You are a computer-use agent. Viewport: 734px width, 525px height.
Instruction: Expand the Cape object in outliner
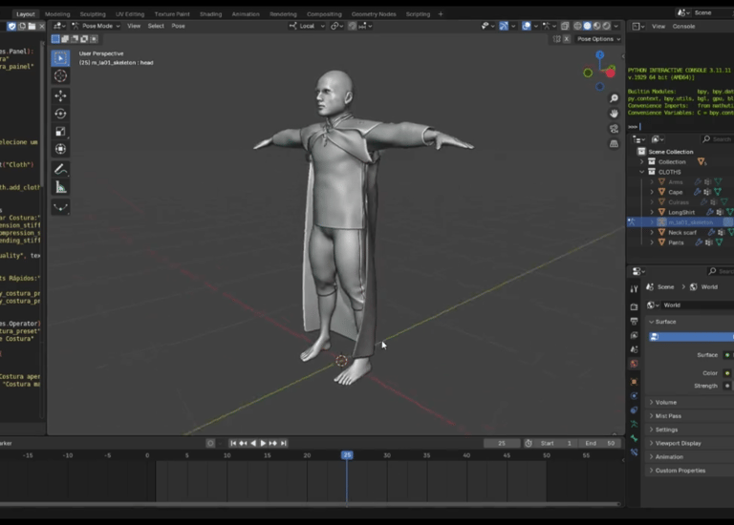[x=652, y=192]
